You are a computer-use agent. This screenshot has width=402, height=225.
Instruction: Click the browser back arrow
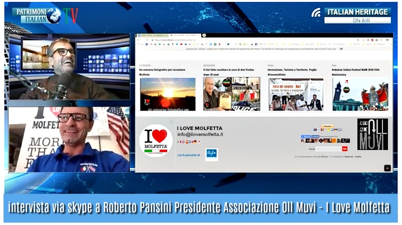[x=138, y=40]
